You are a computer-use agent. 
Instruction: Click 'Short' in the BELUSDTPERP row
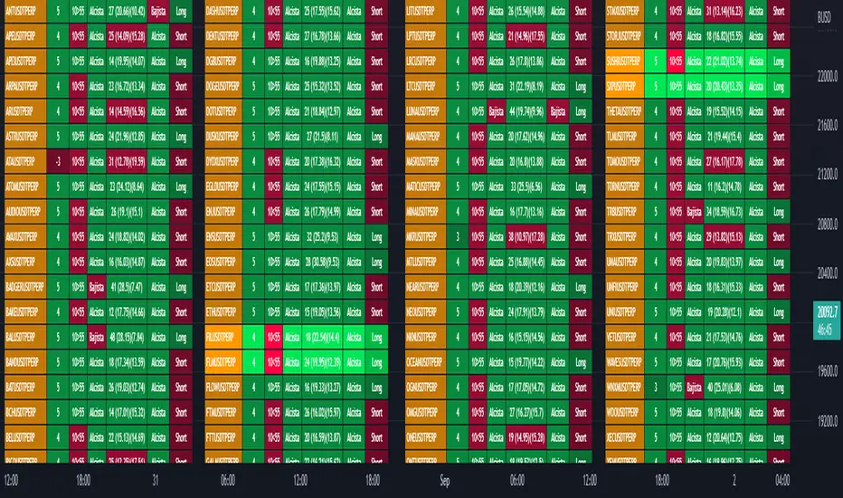click(181, 437)
